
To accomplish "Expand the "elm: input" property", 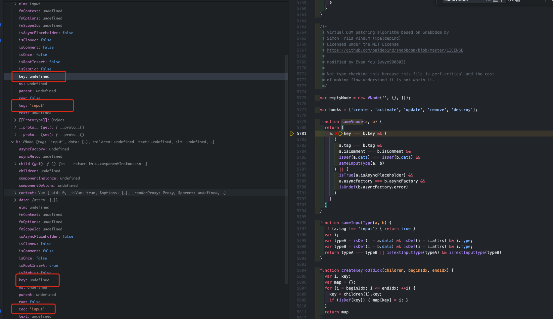I will pyautogui.click(x=15, y=4).
